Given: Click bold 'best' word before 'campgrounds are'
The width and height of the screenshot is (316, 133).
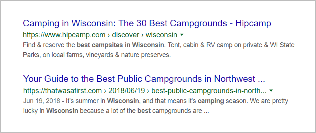Looking at the screenshot, I should (x=144, y=111).
